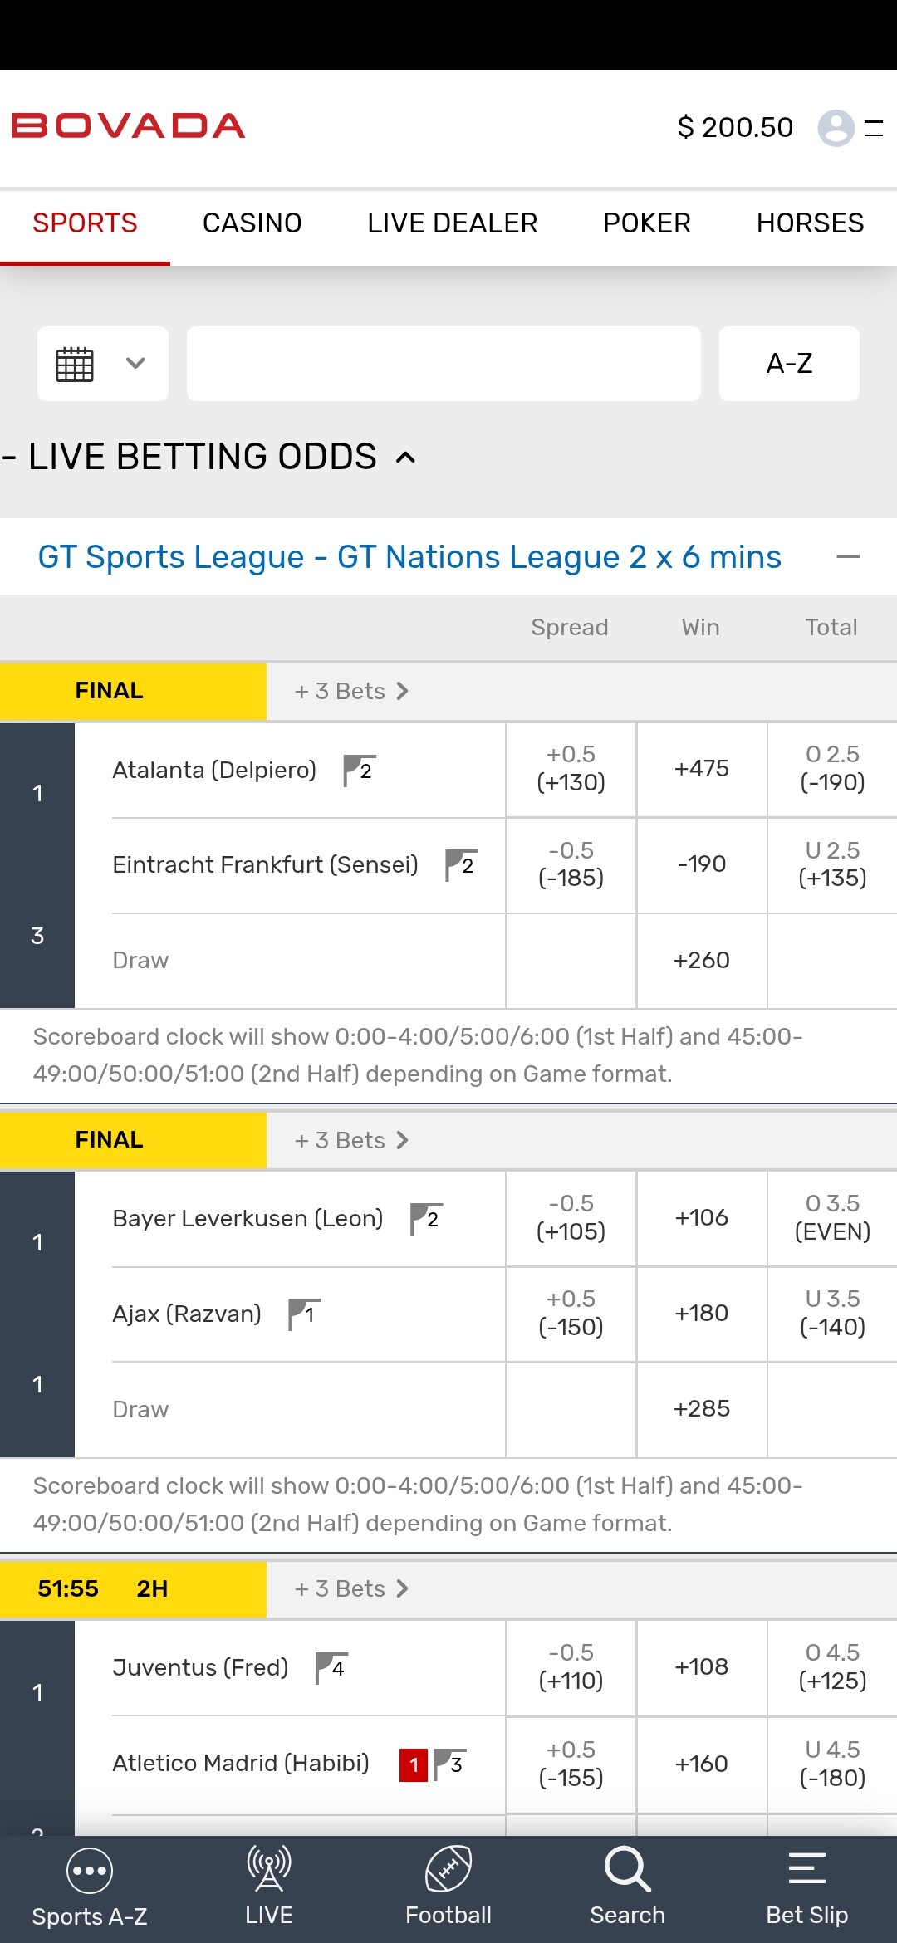Switch to the CASINO tab

pos(252,223)
